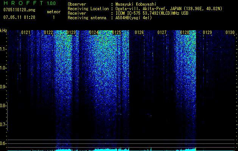Click the 0123 time marker label

point(71,32)
